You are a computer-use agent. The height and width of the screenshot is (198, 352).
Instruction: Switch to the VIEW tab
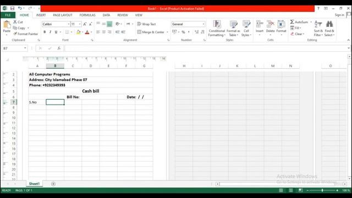[139, 15]
